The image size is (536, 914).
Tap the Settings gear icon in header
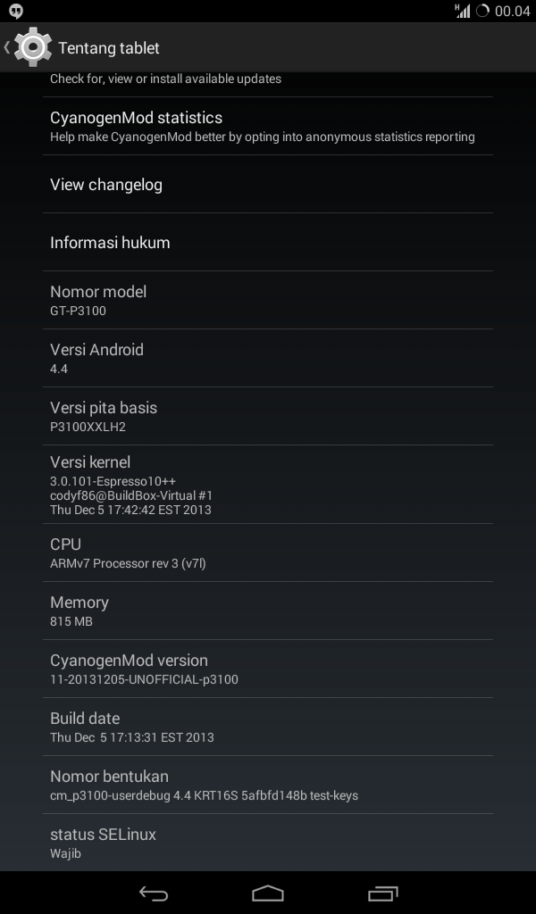click(x=33, y=47)
